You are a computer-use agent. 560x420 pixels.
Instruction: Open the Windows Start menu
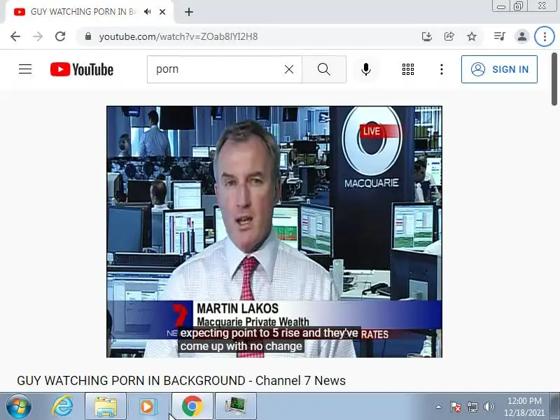click(x=19, y=406)
